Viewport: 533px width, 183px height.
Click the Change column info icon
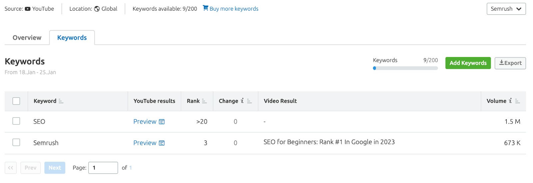(x=242, y=101)
